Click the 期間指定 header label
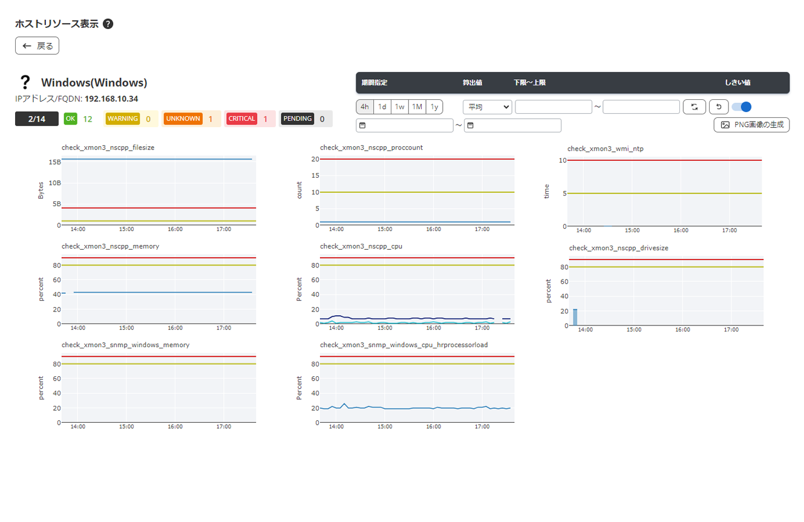Viewport: 804px width, 522px height. point(374,83)
